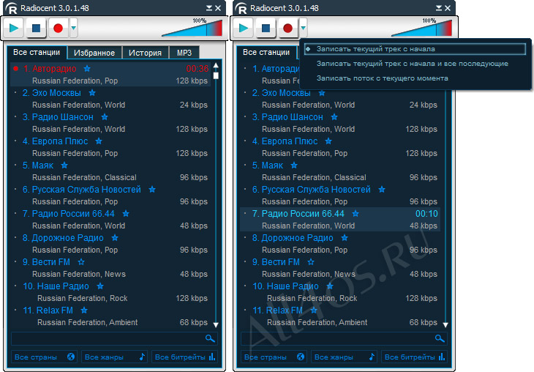Focus the station search field in left window
This screenshot has height=372, width=534.
coord(114,338)
